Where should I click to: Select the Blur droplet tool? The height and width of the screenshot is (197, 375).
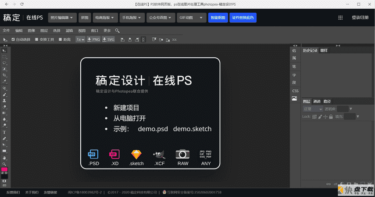coord(4,119)
